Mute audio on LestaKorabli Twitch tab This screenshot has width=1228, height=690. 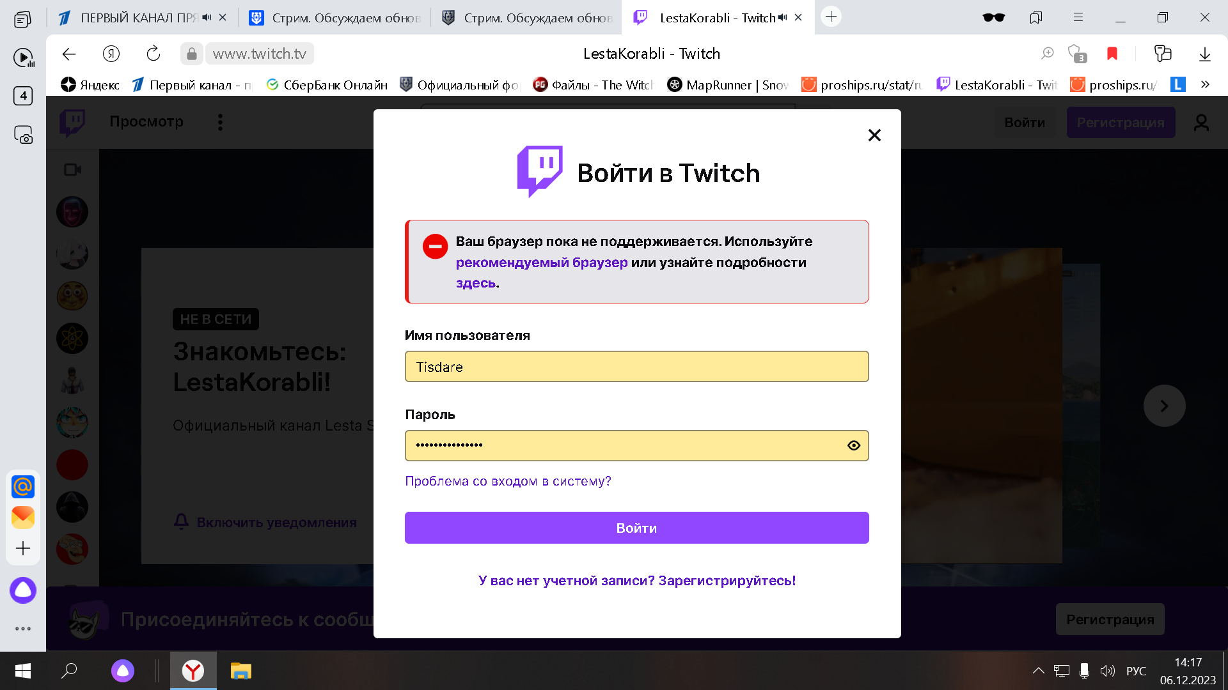(782, 17)
